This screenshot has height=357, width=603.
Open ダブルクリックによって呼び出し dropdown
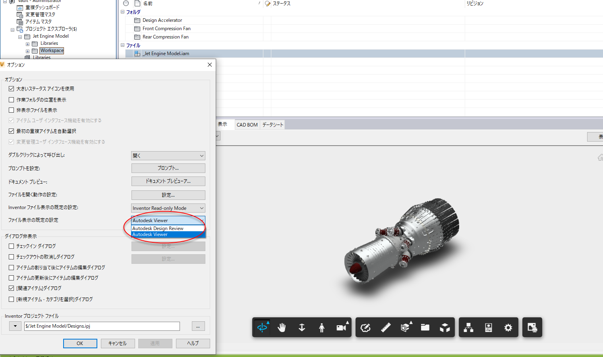pos(168,155)
